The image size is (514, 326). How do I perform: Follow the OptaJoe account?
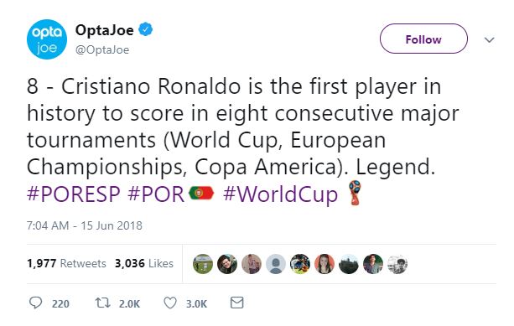423,39
